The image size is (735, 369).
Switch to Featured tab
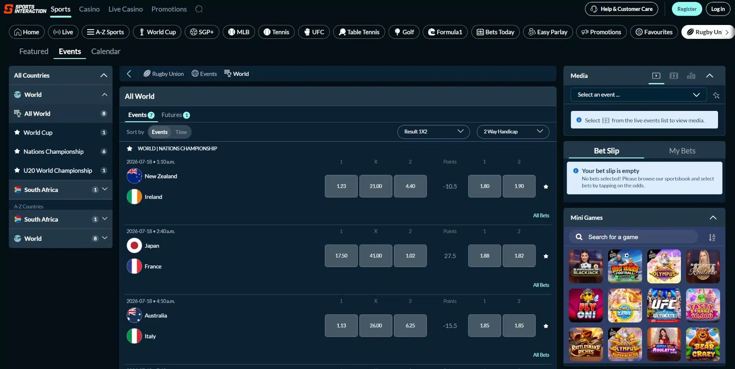[34, 51]
